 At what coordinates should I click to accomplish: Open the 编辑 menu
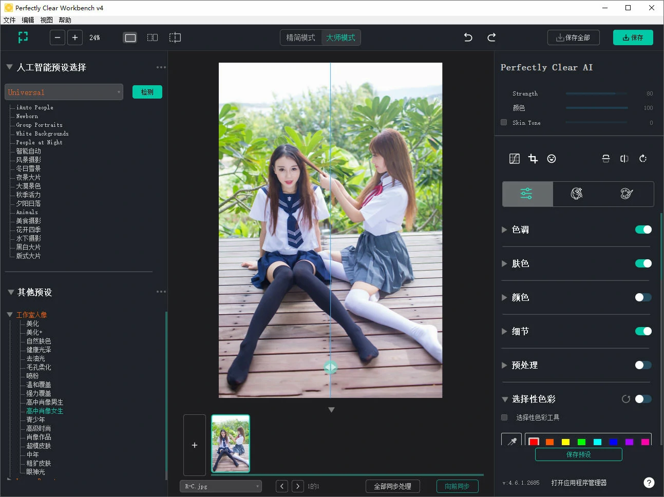pos(28,20)
